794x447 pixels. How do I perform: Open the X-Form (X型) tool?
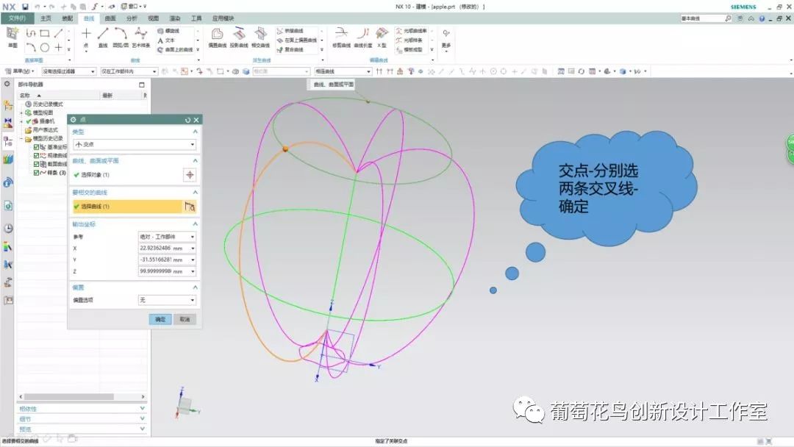[x=382, y=38]
